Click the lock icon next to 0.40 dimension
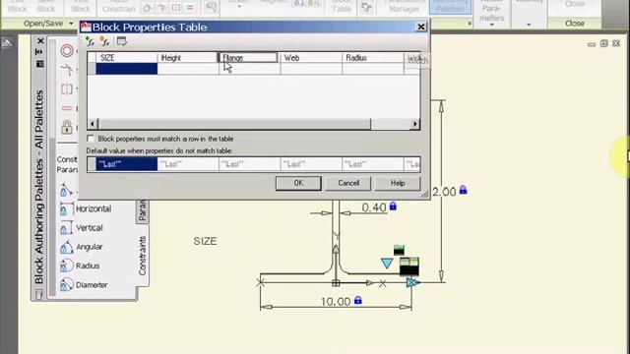 (x=393, y=206)
